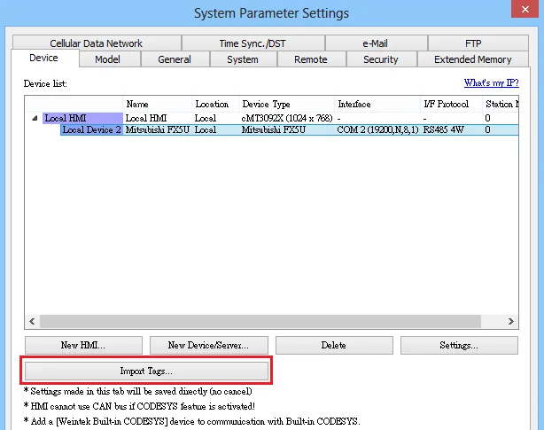This screenshot has width=544, height=430.
Task: Click the COM 2 (19200,N,8,1) interface cell
Action: coord(377,129)
